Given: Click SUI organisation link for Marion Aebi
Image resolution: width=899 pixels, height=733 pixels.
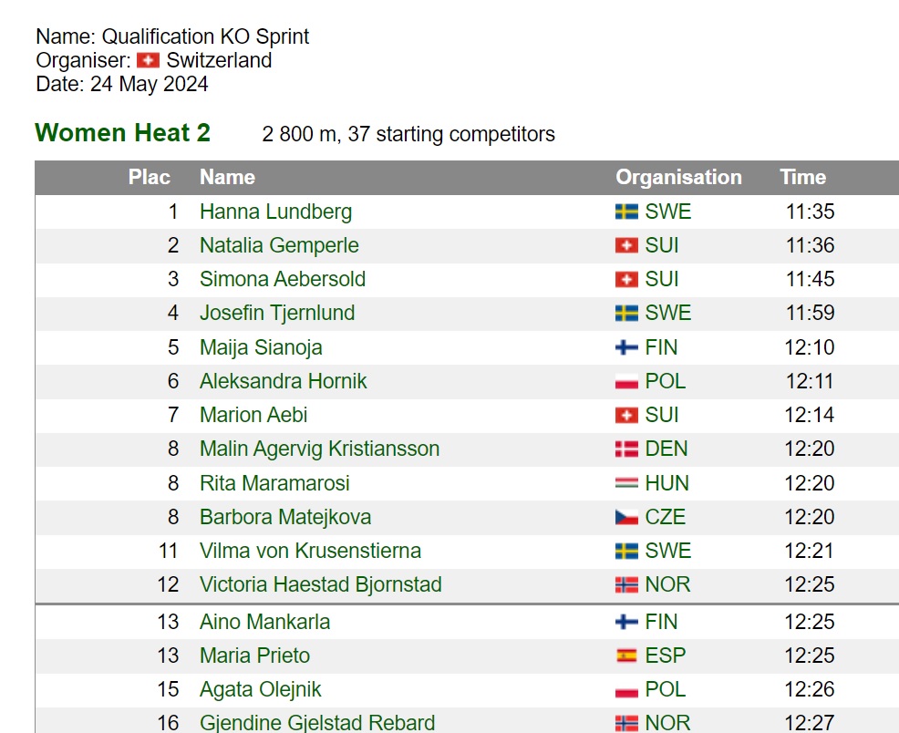Looking at the screenshot, I should (662, 415).
